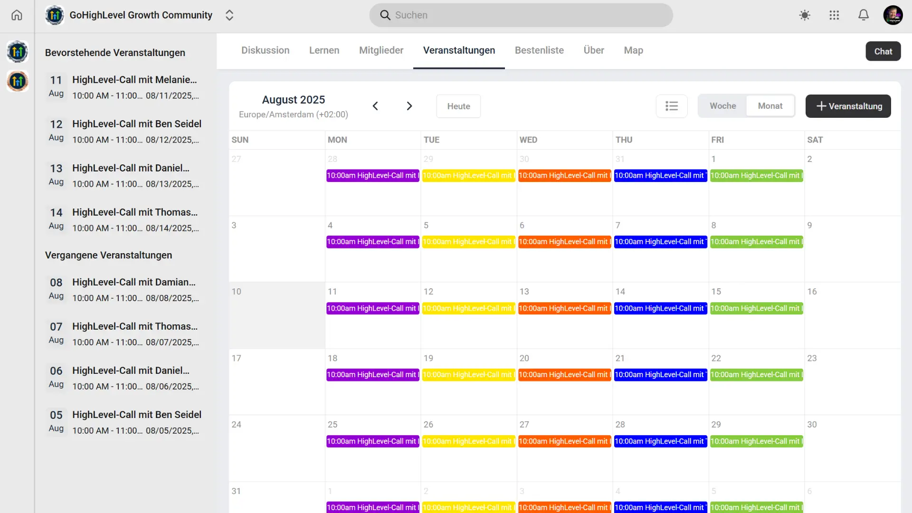Open upcoming Aug 14 call mit Thomas
The image size is (912, 513).
[x=124, y=219]
